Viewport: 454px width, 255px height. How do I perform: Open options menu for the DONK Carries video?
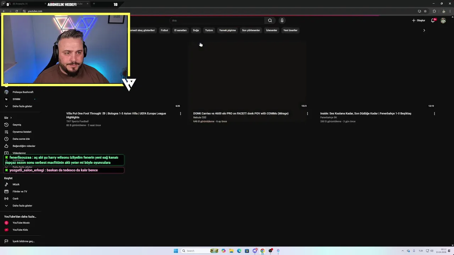(x=307, y=114)
